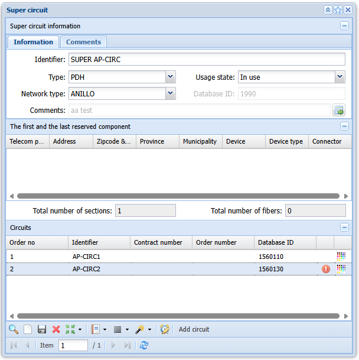Save the super circuit with floppy icon

coord(42,329)
